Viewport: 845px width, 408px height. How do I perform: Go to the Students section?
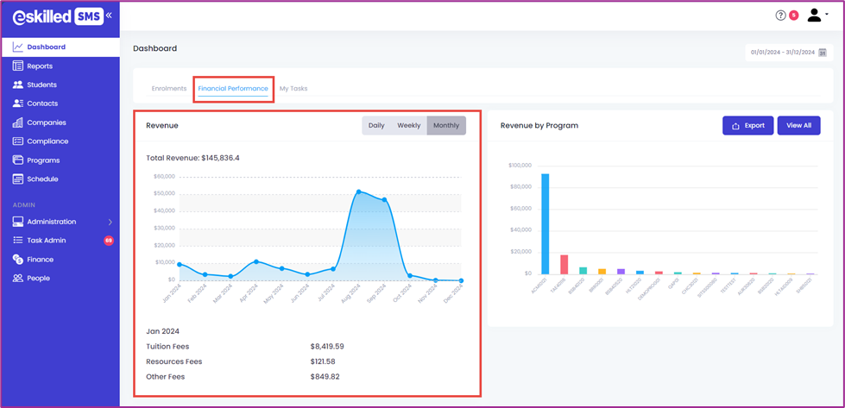point(42,85)
